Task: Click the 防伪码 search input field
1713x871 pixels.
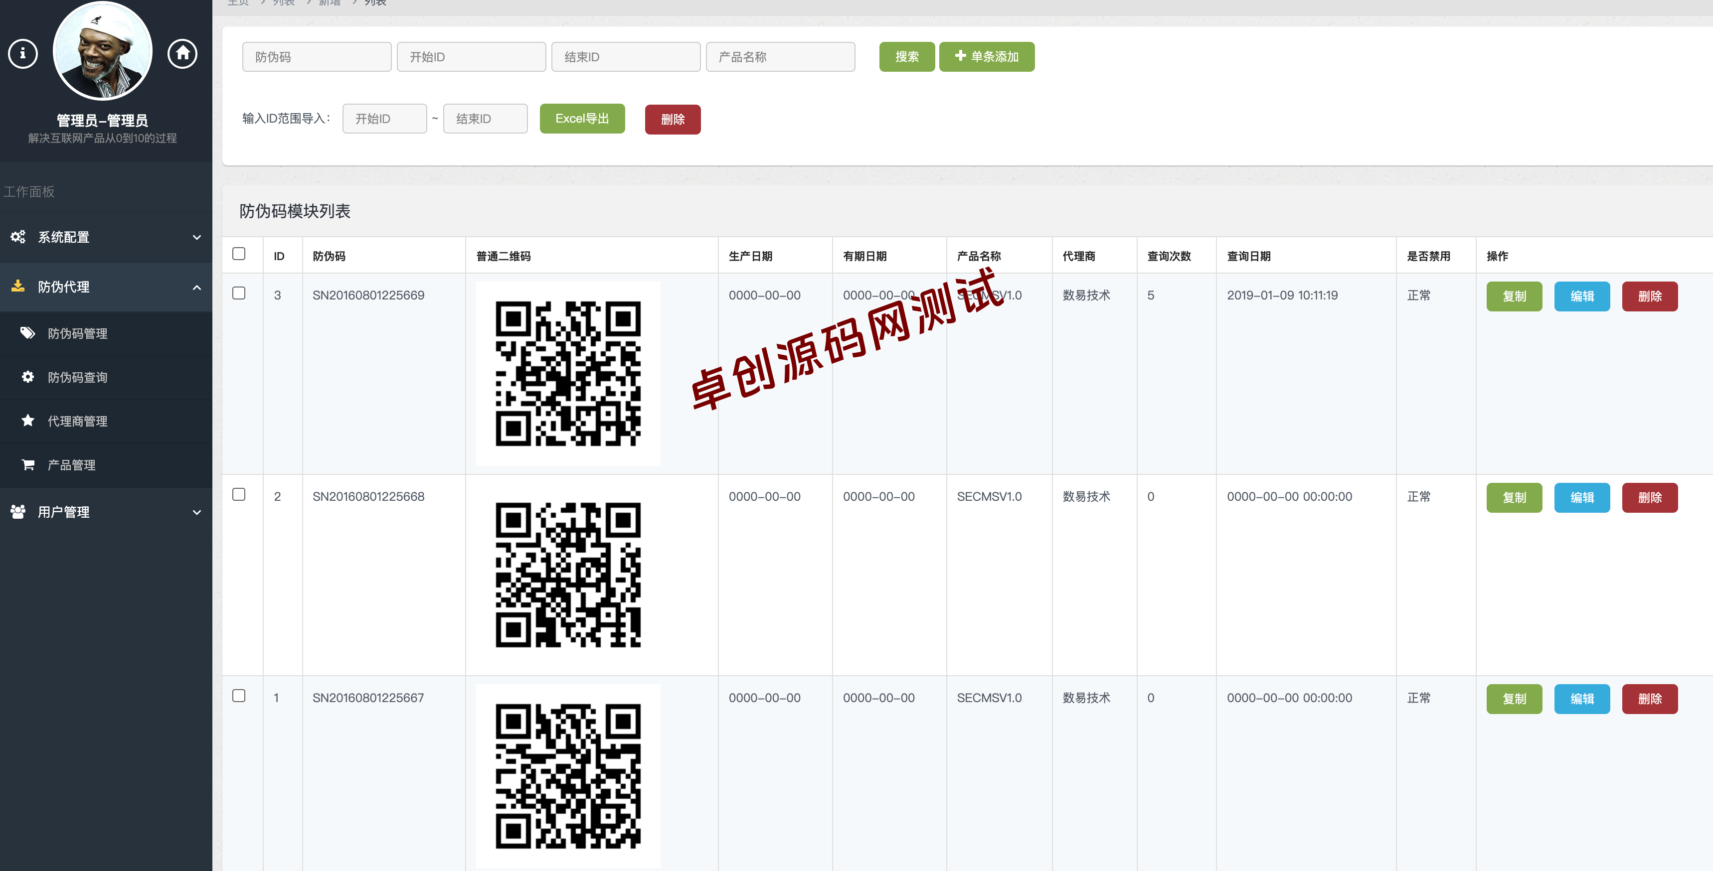Action: pyautogui.click(x=317, y=57)
